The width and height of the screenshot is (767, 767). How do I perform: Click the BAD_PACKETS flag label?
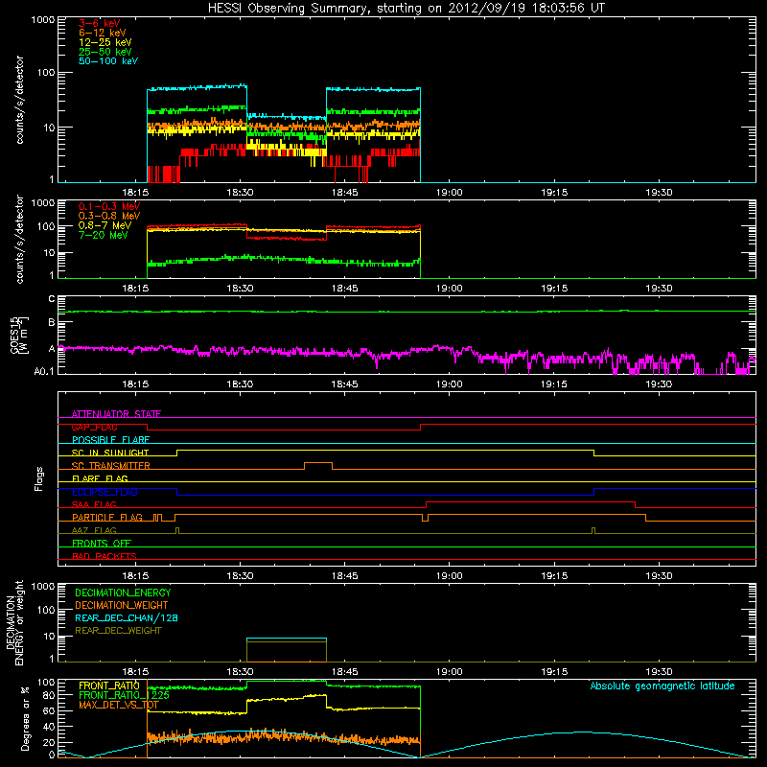click(105, 556)
